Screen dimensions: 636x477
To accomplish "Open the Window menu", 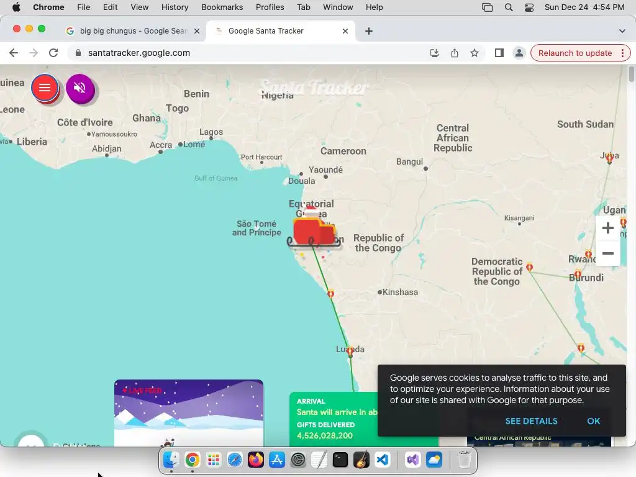I will [338, 7].
